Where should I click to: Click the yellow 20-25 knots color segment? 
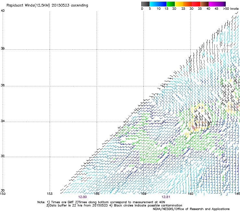click(179, 4)
